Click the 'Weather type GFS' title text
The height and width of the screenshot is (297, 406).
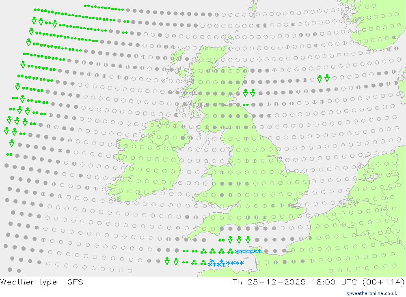click(42, 282)
